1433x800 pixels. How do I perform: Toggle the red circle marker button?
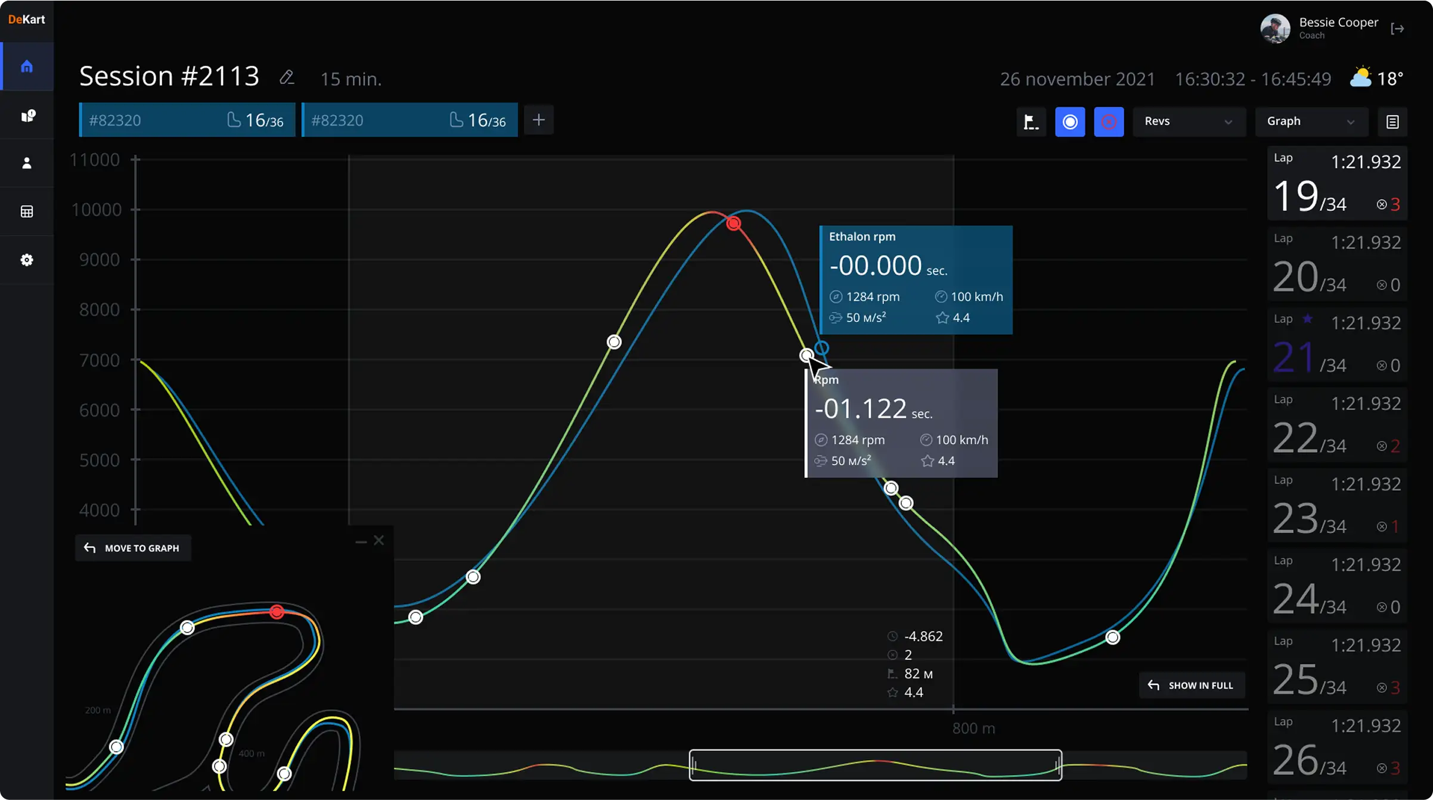(1109, 122)
